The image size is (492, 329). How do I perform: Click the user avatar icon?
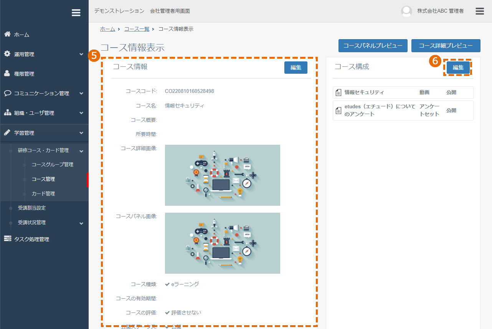click(406, 11)
